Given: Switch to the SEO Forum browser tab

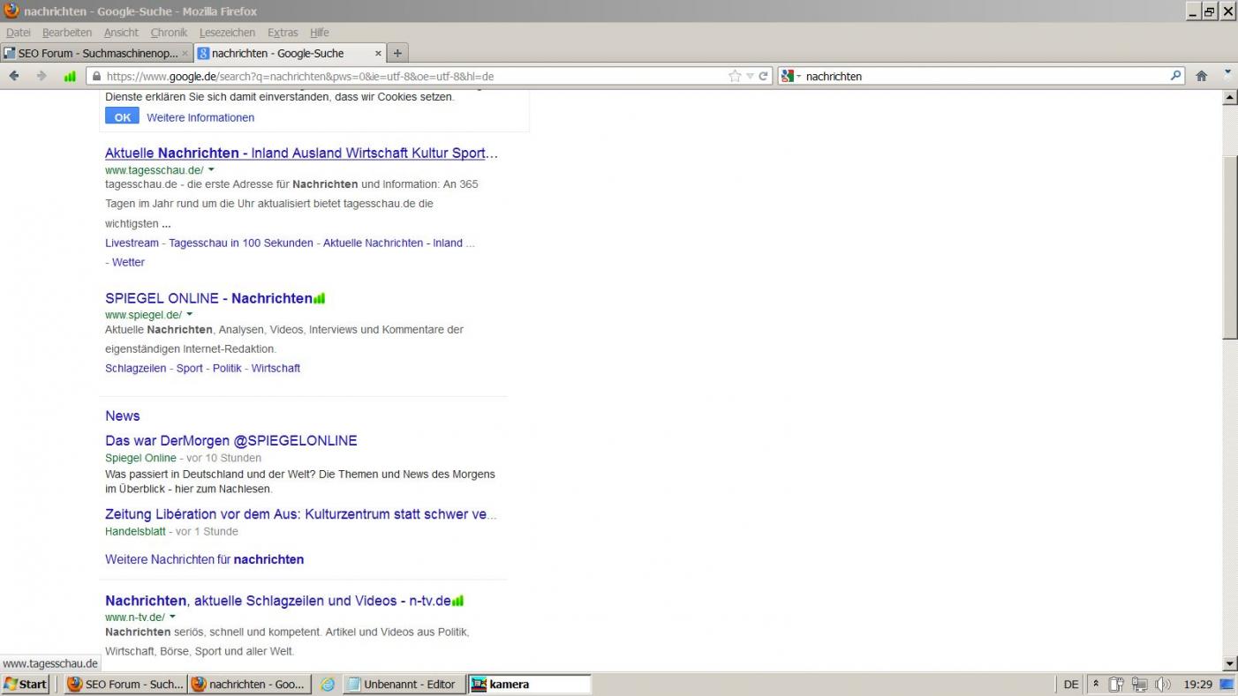Looking at the screenshot, I should (97, 53).
